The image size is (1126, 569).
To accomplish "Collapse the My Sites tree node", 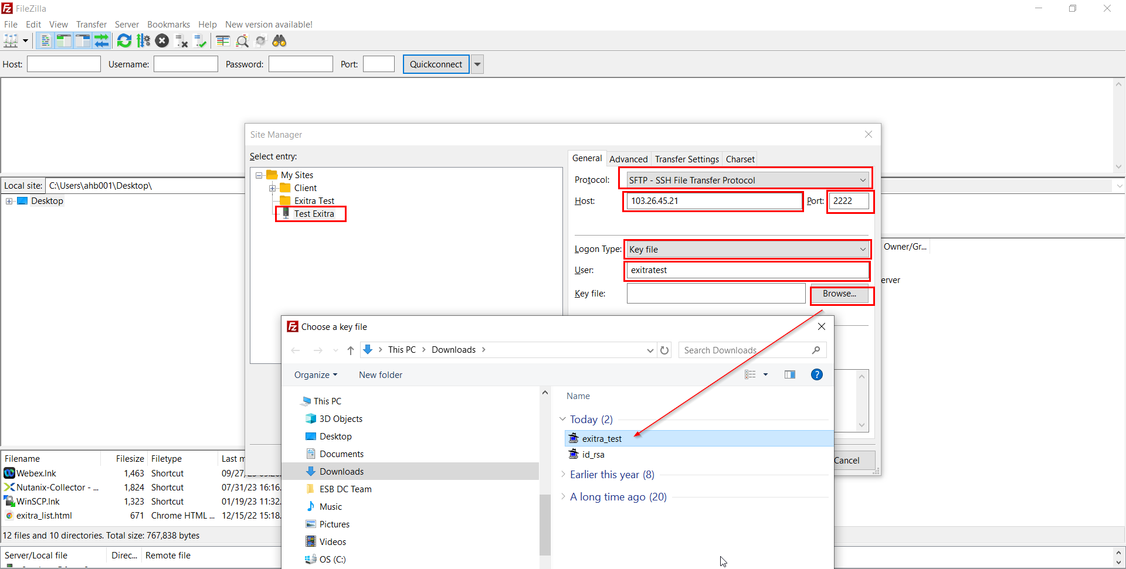I will pyautogui.click(x=259, y=175).
